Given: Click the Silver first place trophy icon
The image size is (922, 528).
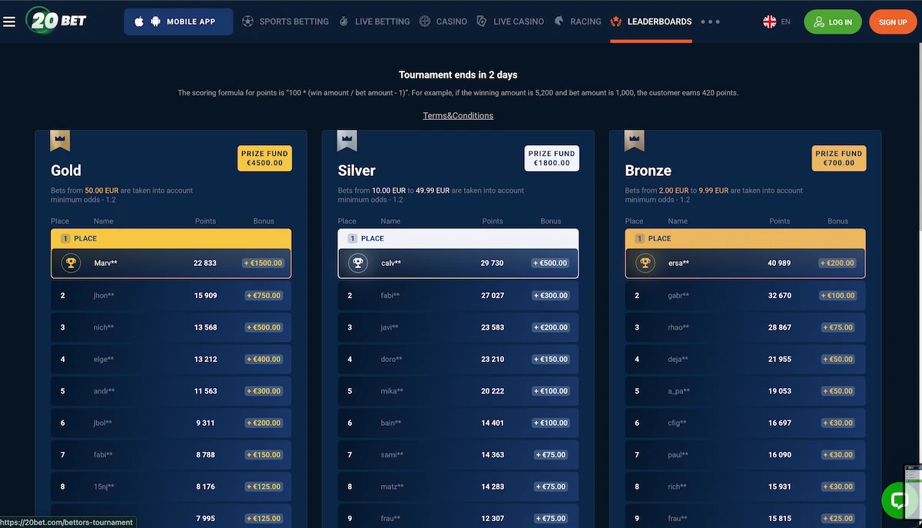Looking at the screenshot, I should click(x=358, y=263).
